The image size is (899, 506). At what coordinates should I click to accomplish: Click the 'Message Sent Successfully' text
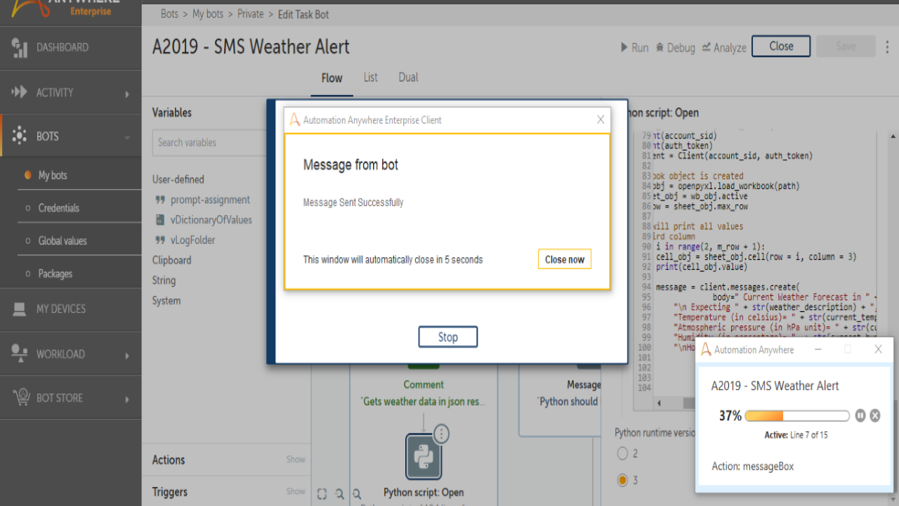tap(353, 202)
